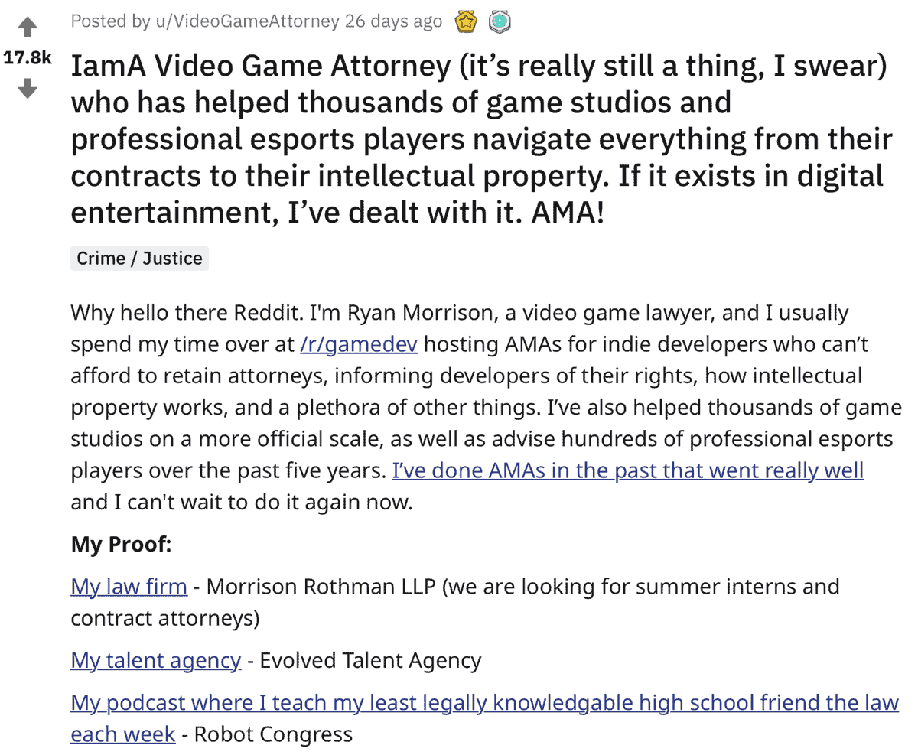Screen dimensions: 918x755
Task: Open the past AMAs that went well link
Action: point(627,470)
